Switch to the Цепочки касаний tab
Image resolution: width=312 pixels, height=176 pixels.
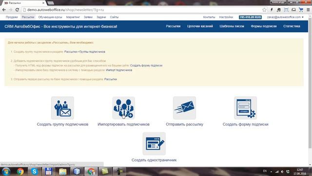(200, 26)
